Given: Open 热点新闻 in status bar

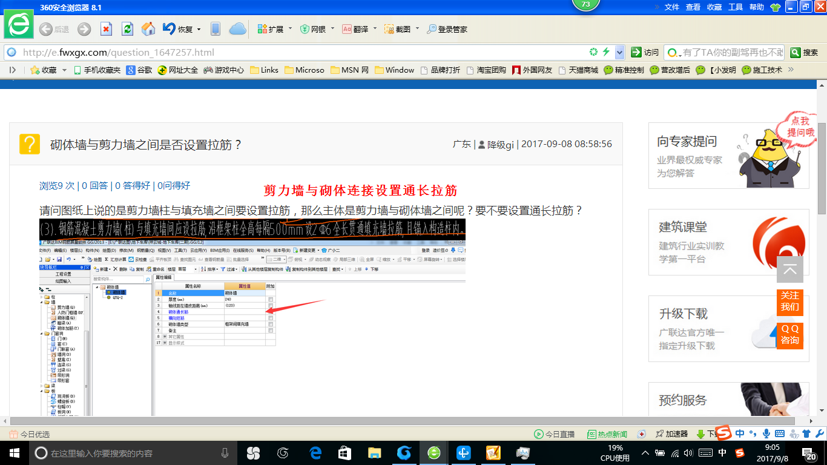Looking at the screenshot, I should click(x=607, y=434).
